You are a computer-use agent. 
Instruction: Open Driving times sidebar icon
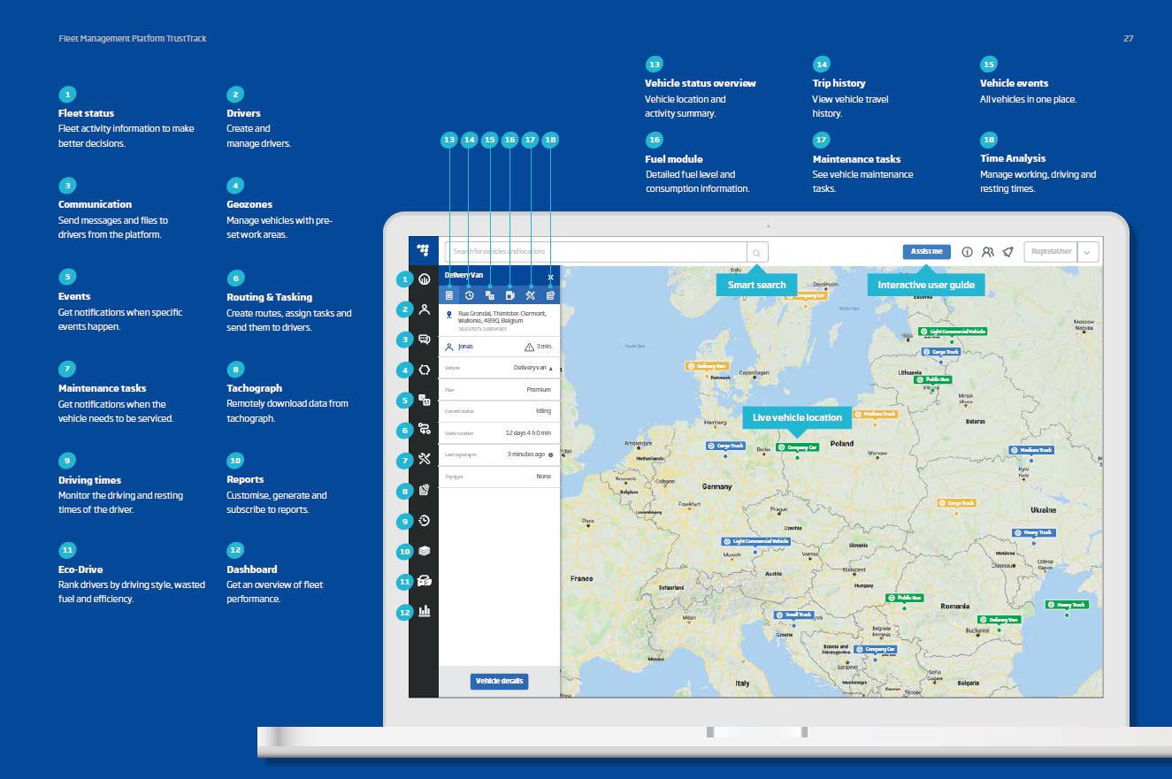tap(425, 521)
